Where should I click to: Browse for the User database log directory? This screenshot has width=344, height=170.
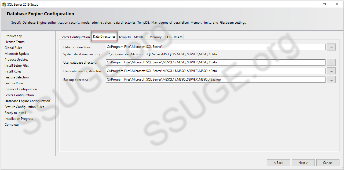[x=331, y=71]
